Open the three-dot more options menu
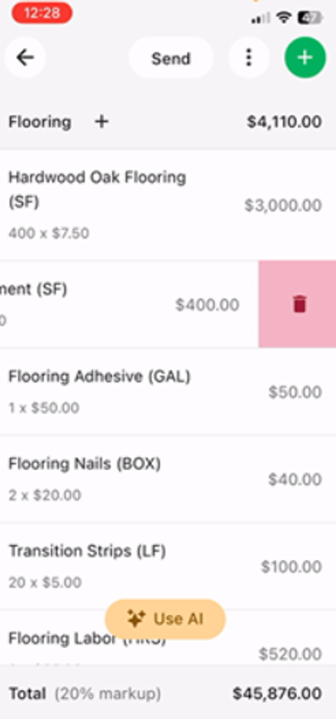336x719 pixels. point(249,58)
